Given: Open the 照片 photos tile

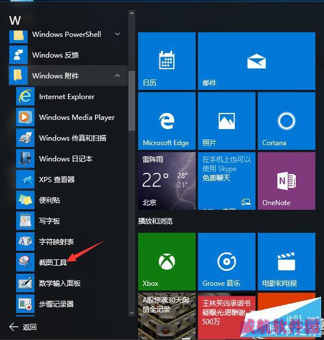Looking at the screenshot, I should 227,121.
